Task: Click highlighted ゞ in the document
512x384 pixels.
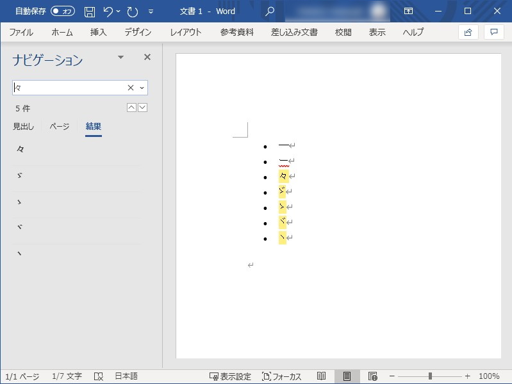Action: (282, 191)
